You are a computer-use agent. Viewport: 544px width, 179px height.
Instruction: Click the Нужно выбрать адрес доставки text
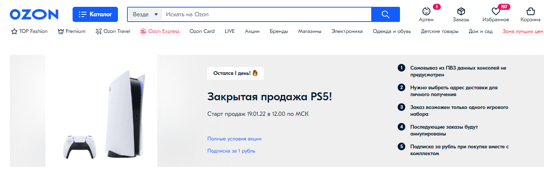[x=454, y=91]
